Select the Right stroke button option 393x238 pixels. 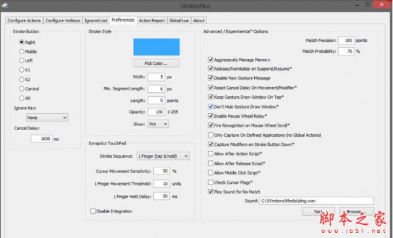pos(27,42)
